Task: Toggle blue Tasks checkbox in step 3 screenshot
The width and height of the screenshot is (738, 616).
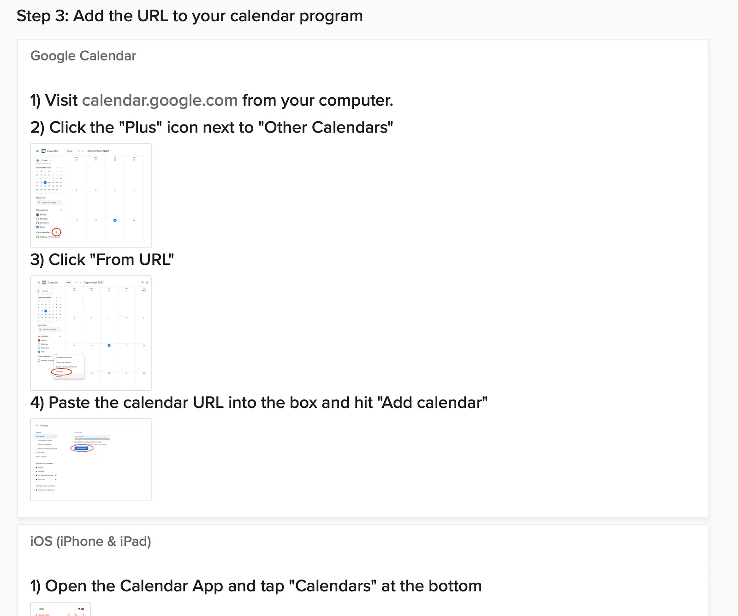Action: pos(39,352)
